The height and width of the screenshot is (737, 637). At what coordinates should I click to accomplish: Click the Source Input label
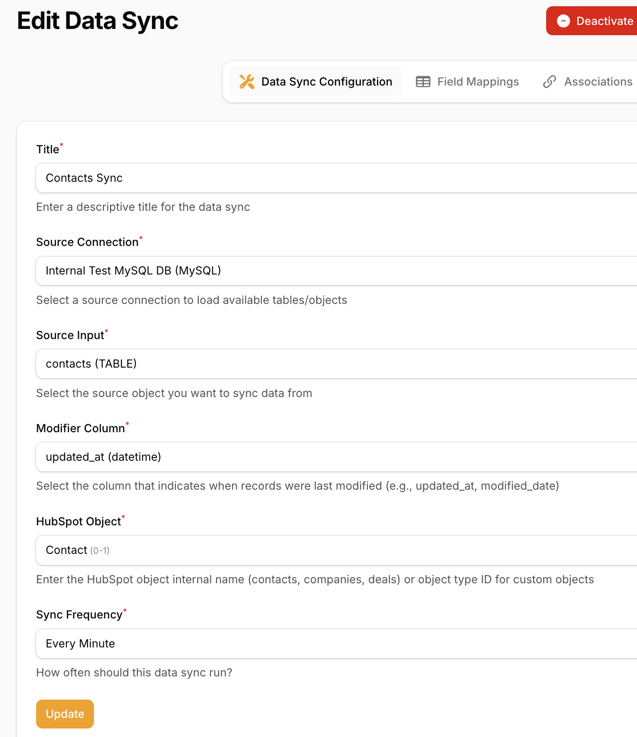[x=70, y=335]
